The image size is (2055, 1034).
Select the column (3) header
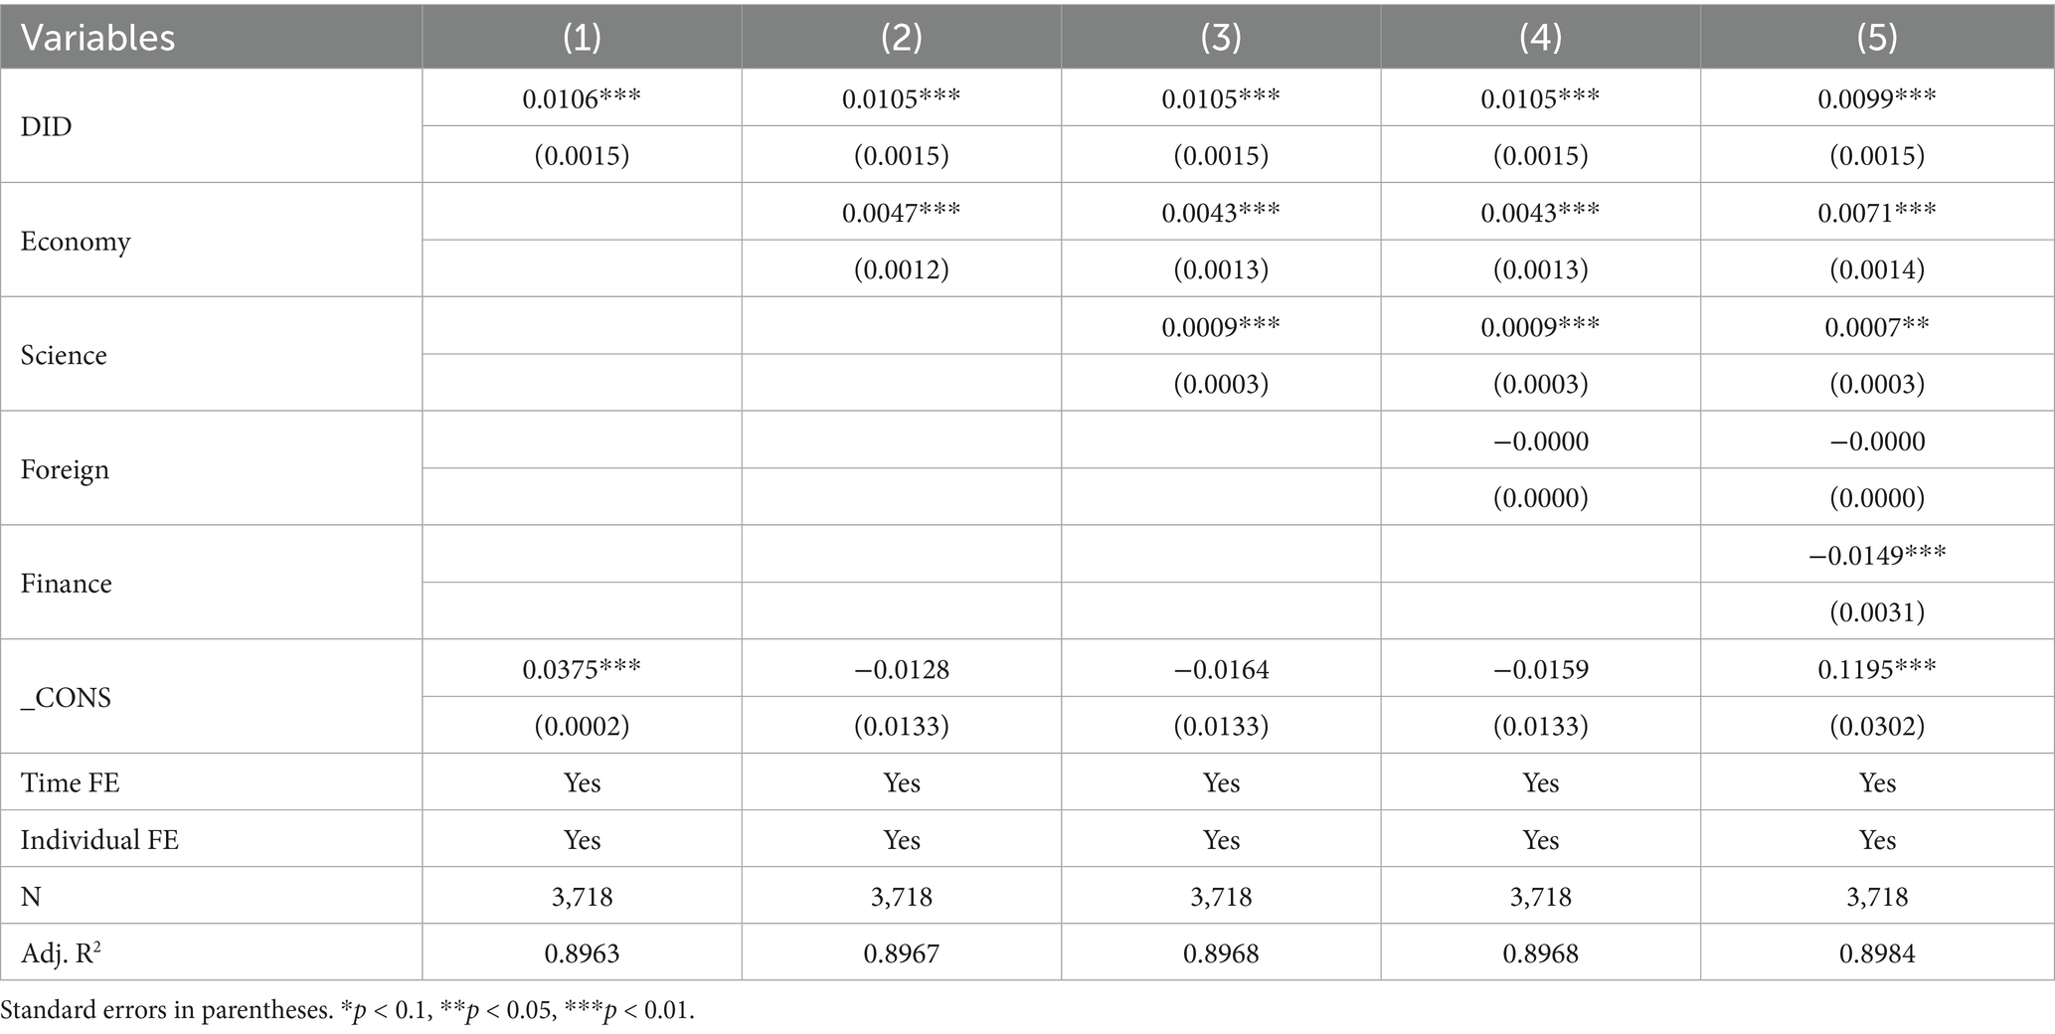coord(1220,38)
